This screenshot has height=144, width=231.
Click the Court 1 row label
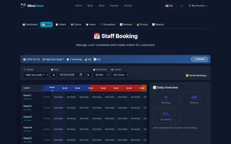pyautogui.click(x=27, y=95)
